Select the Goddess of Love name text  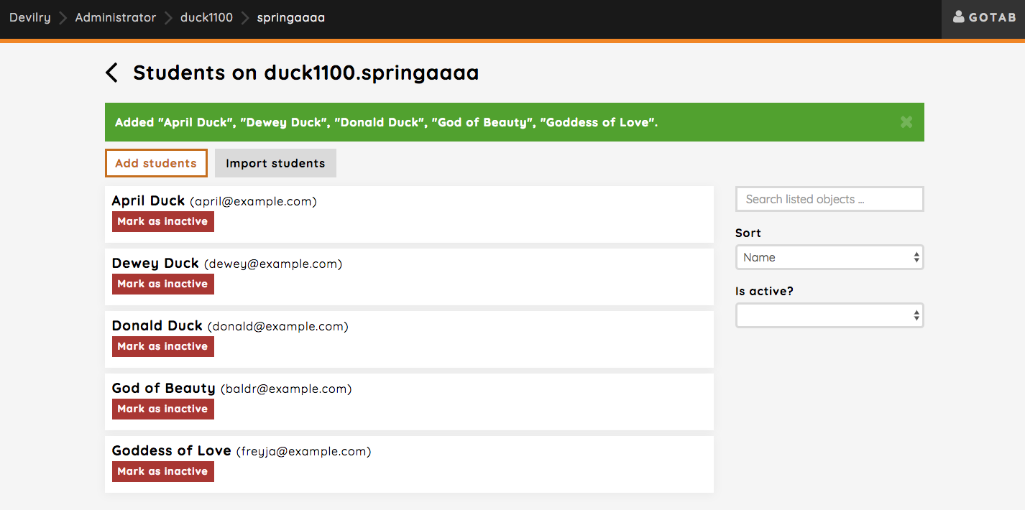tap(172, 450)
